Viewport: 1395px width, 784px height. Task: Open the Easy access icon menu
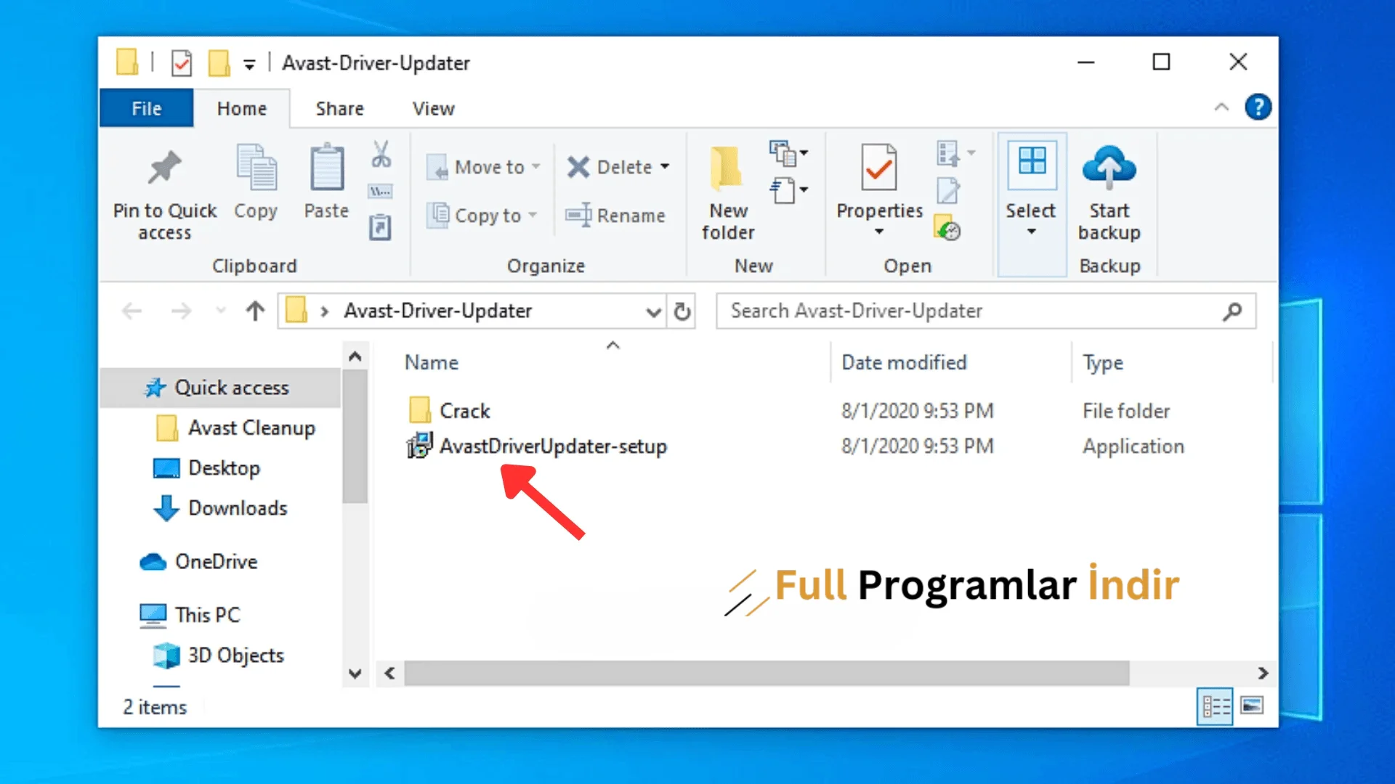coord(788,190)
